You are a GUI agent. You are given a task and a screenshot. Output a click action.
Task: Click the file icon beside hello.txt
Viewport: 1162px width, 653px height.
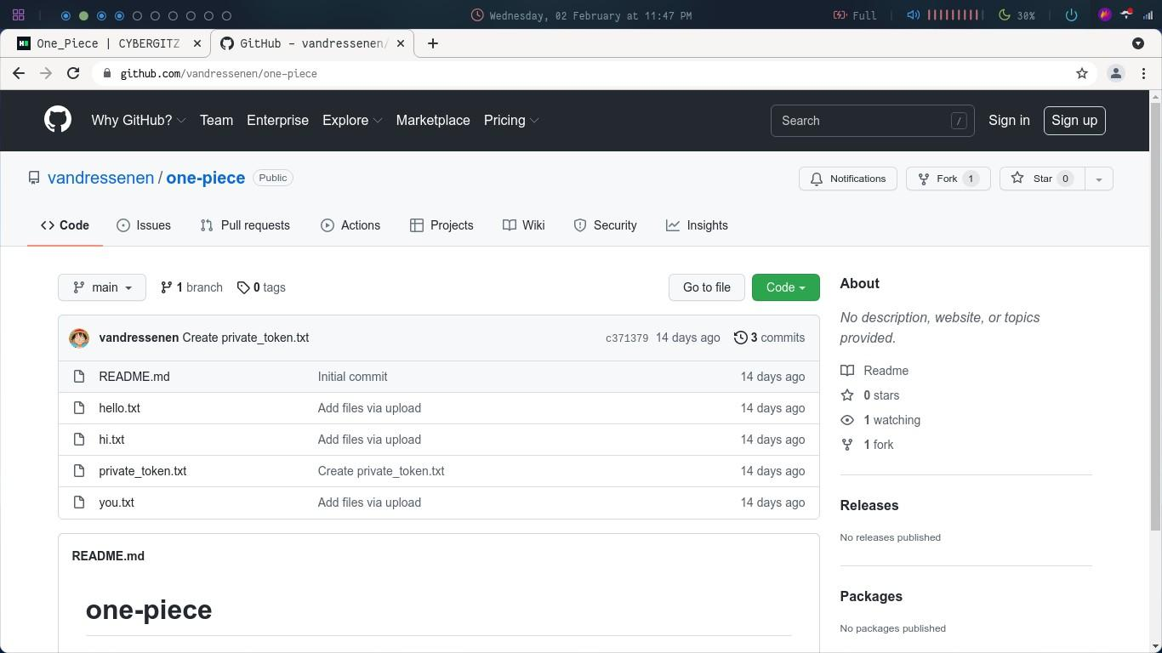coord(79,408)
